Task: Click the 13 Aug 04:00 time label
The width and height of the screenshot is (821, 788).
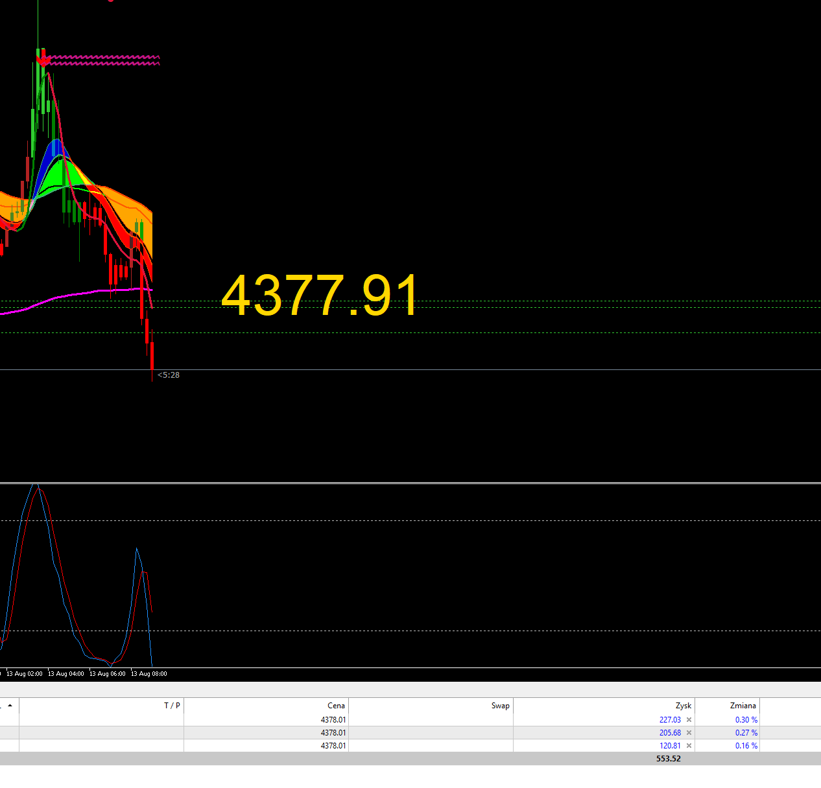Action: 66,674
